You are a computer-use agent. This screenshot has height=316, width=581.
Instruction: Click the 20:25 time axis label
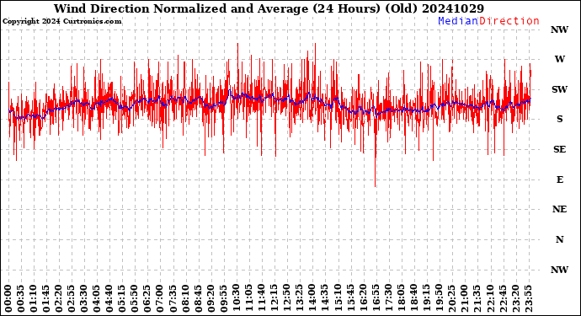click(451, 298)
